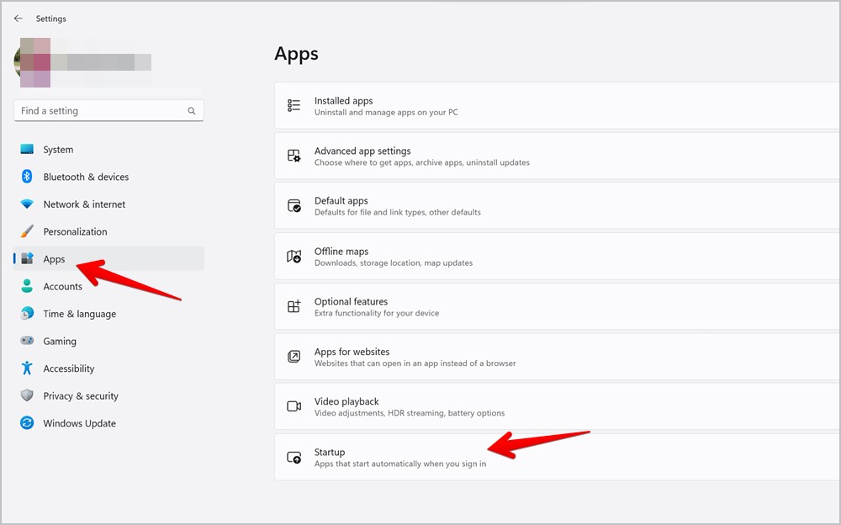The image size is (841, 525).
Task: Click the Personalization paintbrush icon
Action: (27, 231)
